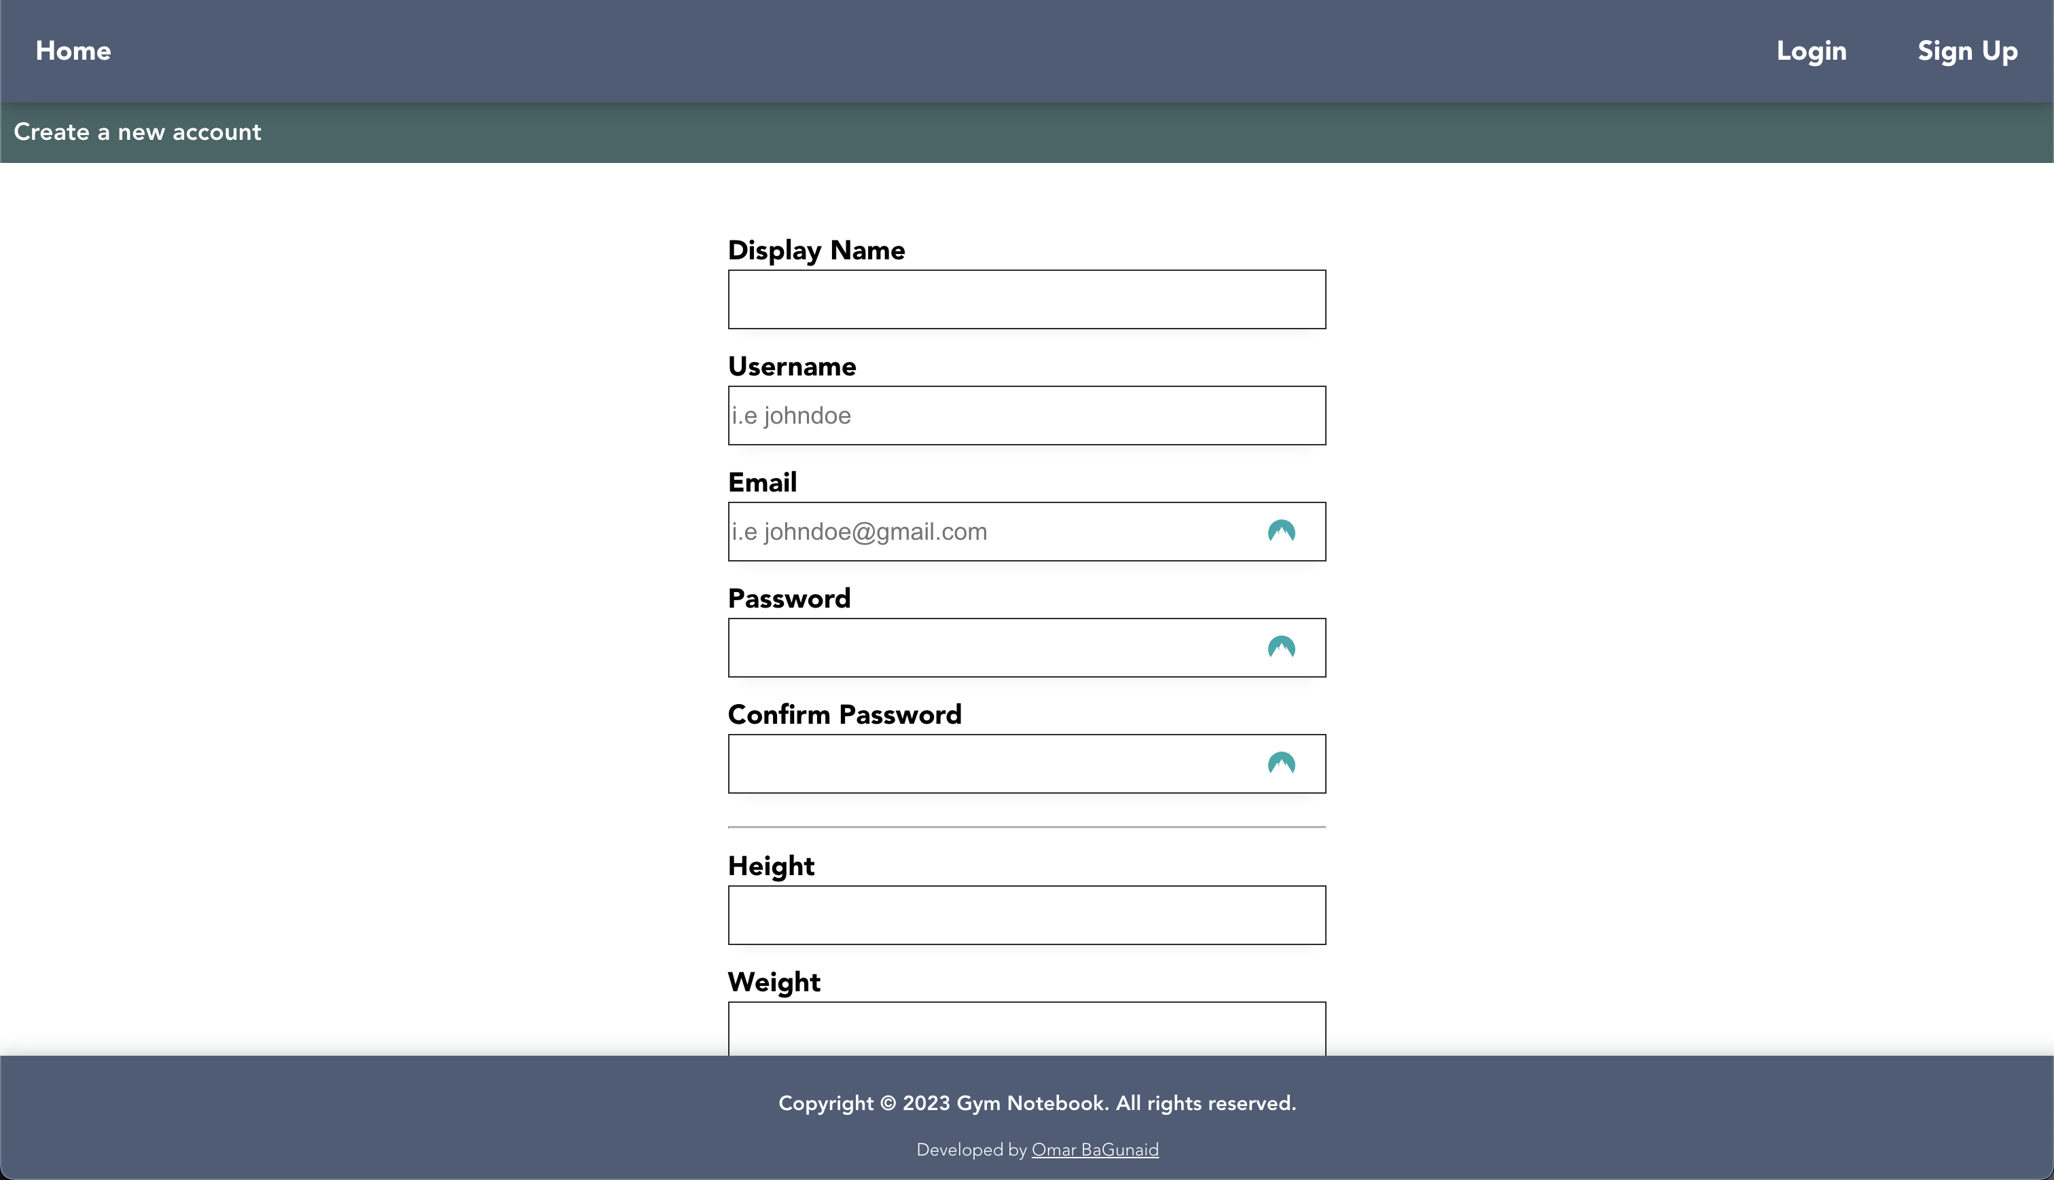Click the password manager icon in Email field
Screen dimensions: 2054x1180
(x=1281, y=532)
